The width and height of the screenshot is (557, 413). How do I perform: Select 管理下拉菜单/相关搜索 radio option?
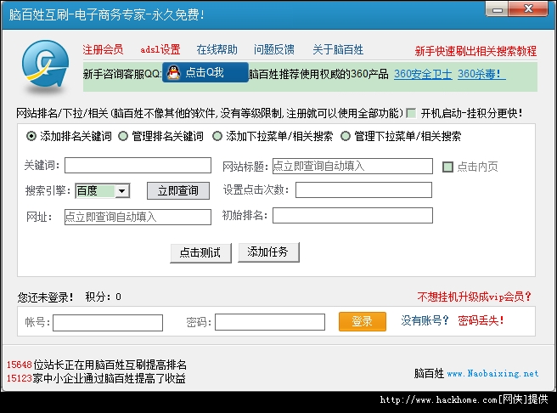pos(346,136)
